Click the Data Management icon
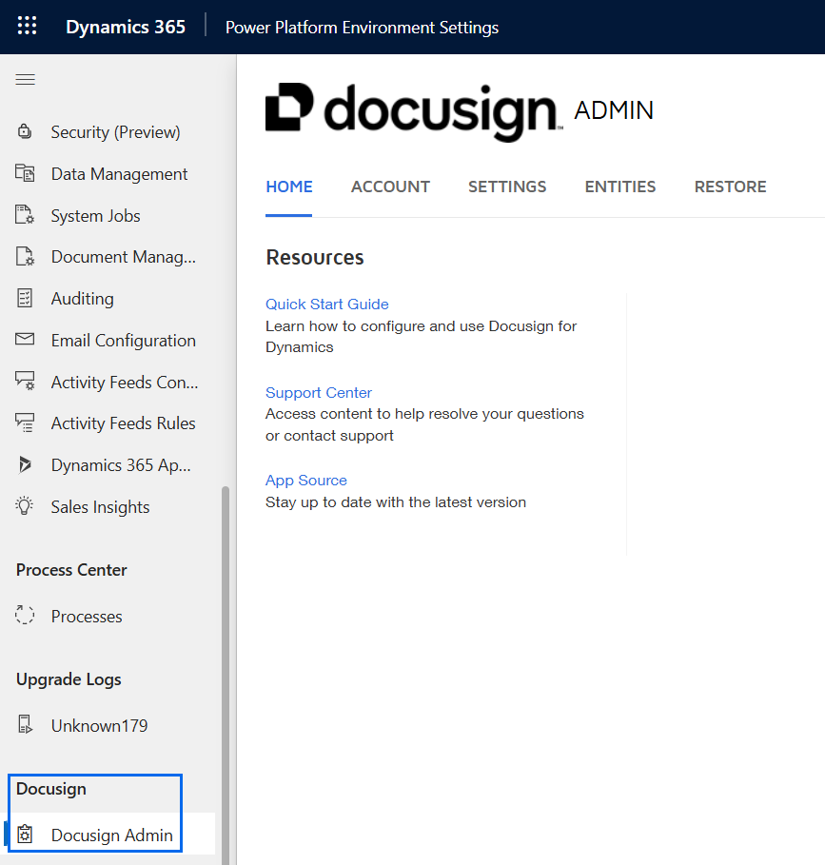This screenshot has width=825, height=865. tap(25, 173)
